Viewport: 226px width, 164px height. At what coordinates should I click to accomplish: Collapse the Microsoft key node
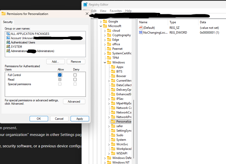pos(101,26)
